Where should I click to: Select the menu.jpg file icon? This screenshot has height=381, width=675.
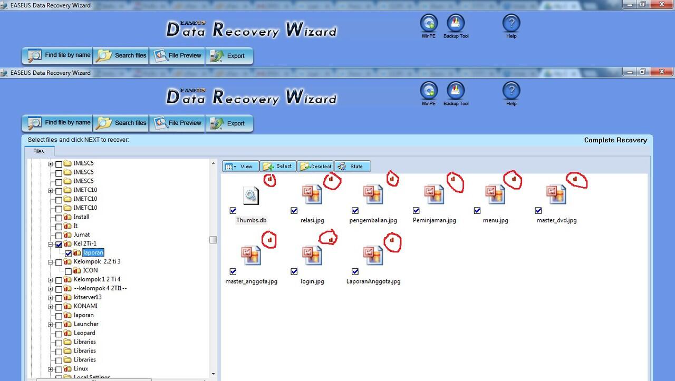tap(495, 194)
